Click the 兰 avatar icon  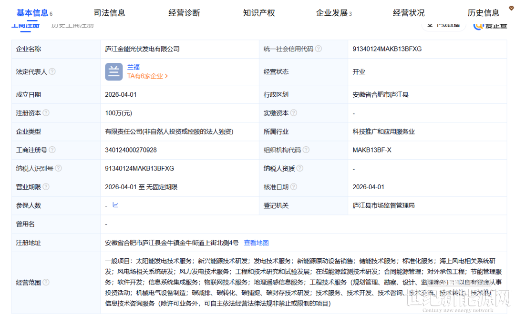click(114, 71)
